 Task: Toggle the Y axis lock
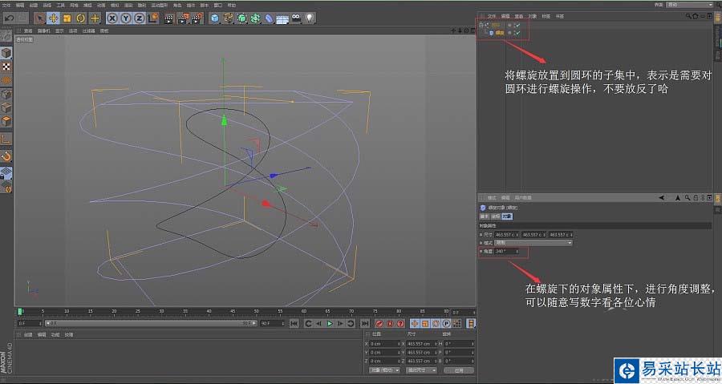tap(126, 18)
